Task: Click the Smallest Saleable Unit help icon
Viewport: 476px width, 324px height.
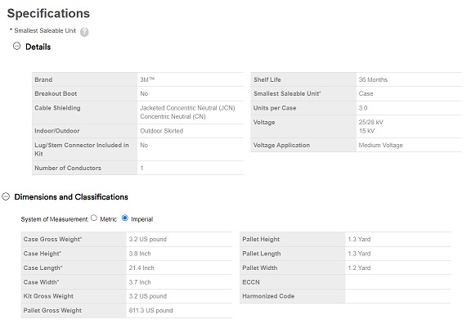Action: click(84, 32)
